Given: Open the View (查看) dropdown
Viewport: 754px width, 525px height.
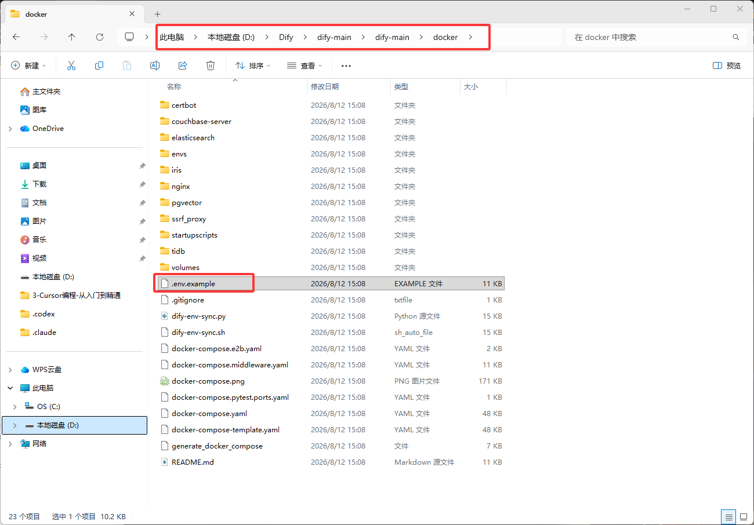Looking at the screenshot, I should click(304, 66).
